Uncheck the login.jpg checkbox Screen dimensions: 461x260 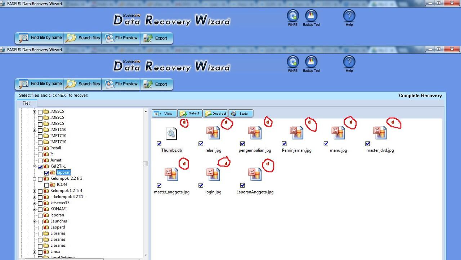[x=201, y=186]
